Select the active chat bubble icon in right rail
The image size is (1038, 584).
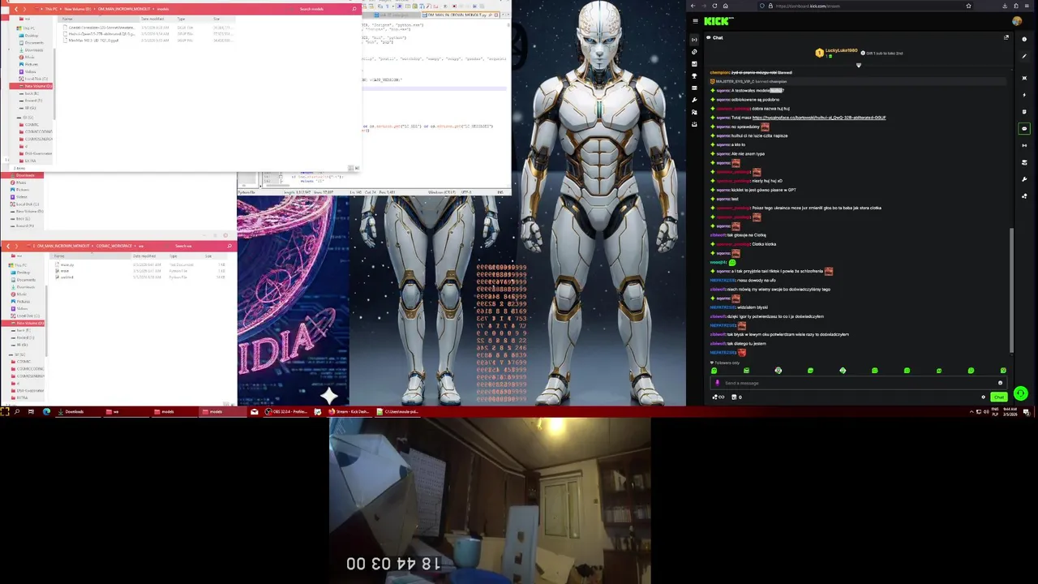coord(1024,128)
